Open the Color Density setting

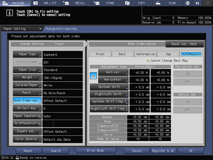tap(27, 139)
